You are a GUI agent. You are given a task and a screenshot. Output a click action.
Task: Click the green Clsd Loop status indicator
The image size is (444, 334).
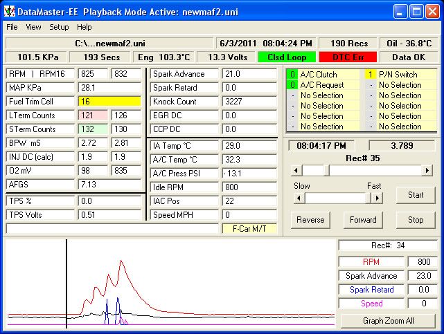click(282, 57)
